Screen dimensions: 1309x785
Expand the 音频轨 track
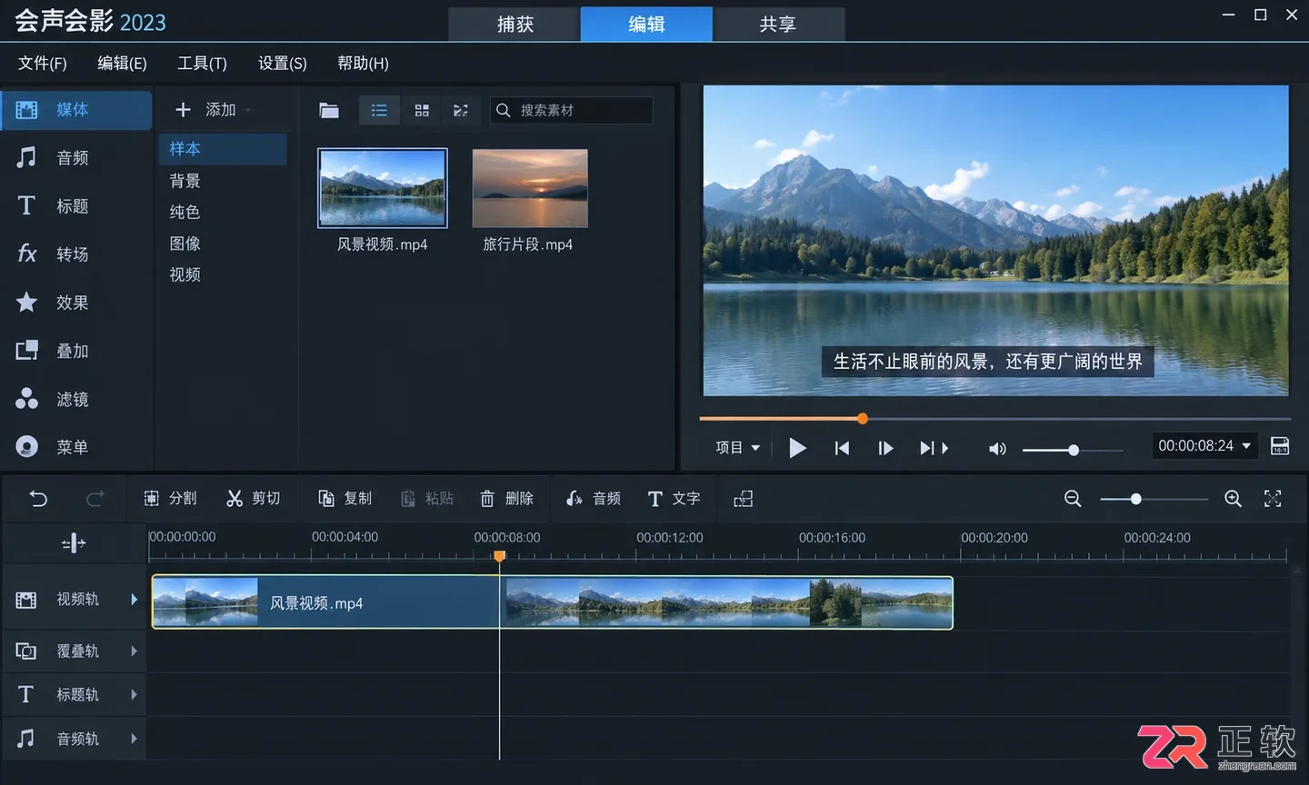pos(134,739)
